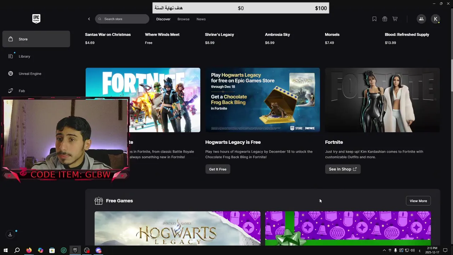Screen dimensions: 453x255
Task: Open Ambrosia Sky title
Action: point(277,34)
